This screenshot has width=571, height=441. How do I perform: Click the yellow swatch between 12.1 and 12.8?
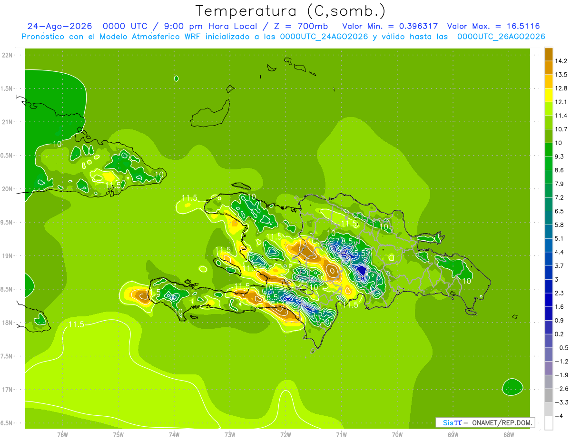(x=549, y=95)
